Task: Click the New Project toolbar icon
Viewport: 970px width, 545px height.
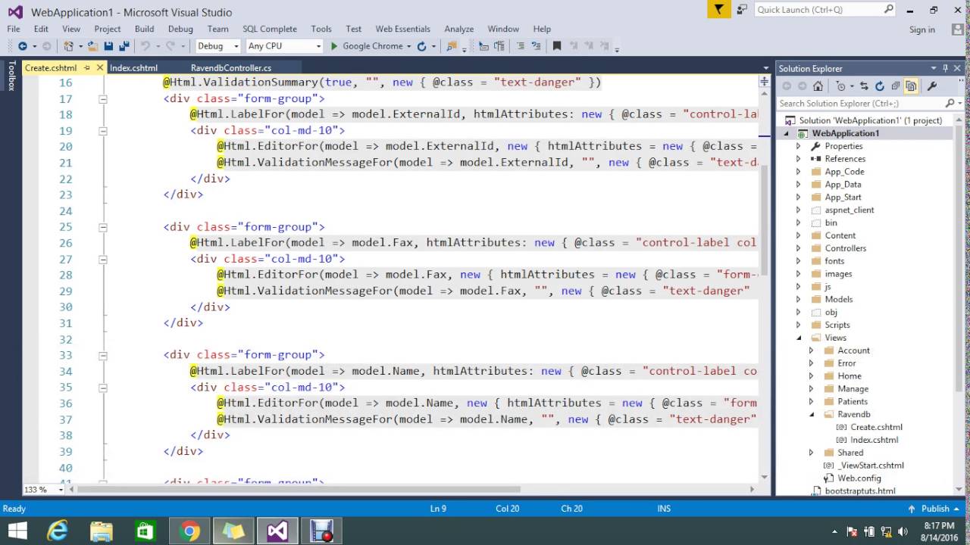Action: point(69,46)
